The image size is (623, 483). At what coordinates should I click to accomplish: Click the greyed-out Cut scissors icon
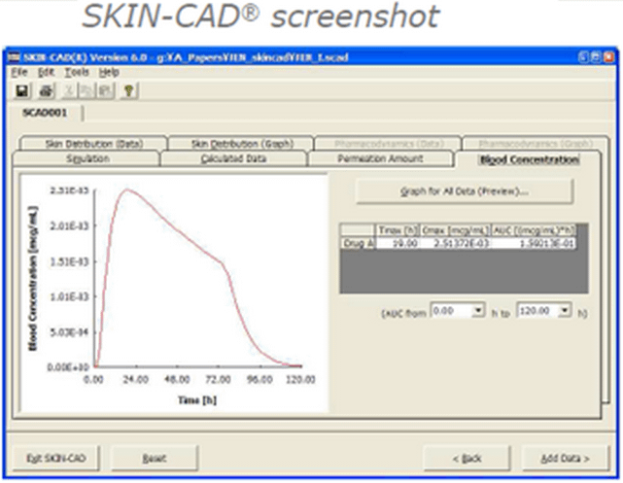(x=69, y=91)
